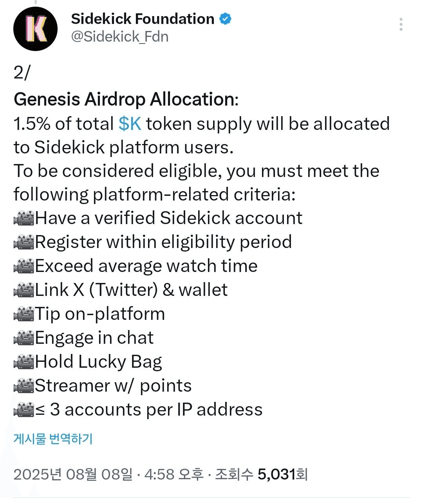
Task: Click the Genesis Airdrop Allocation heading text
Action: click(126, 99)
